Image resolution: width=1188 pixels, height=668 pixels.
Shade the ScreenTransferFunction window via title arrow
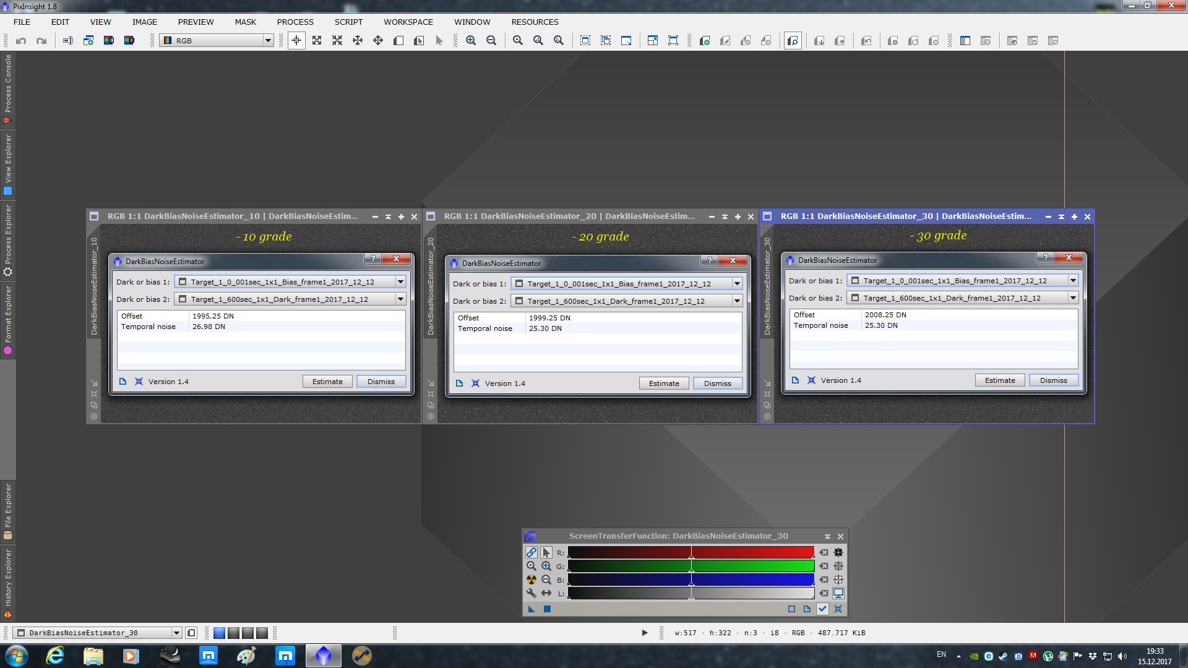(827, 536)
